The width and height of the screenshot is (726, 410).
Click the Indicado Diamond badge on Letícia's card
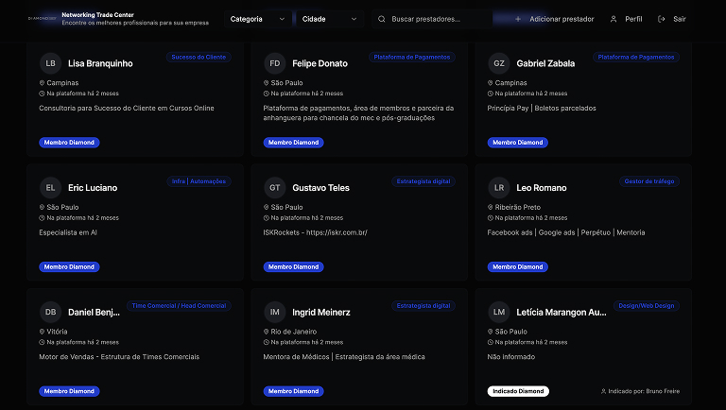518,391
